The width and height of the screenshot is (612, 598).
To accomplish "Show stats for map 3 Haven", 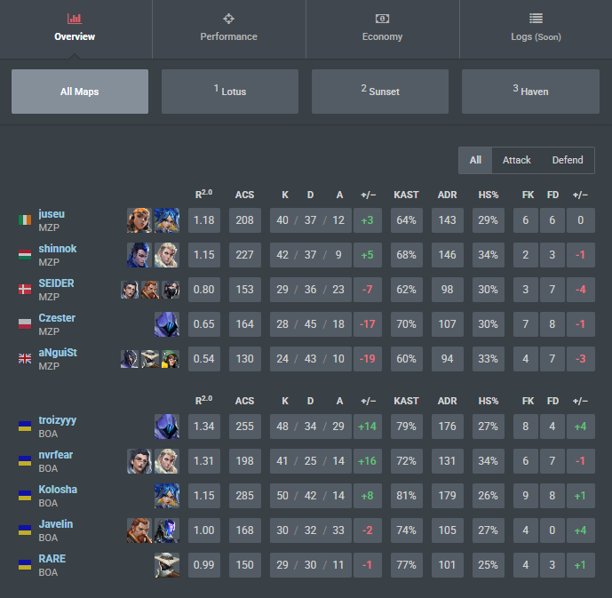I will (530, 92).
